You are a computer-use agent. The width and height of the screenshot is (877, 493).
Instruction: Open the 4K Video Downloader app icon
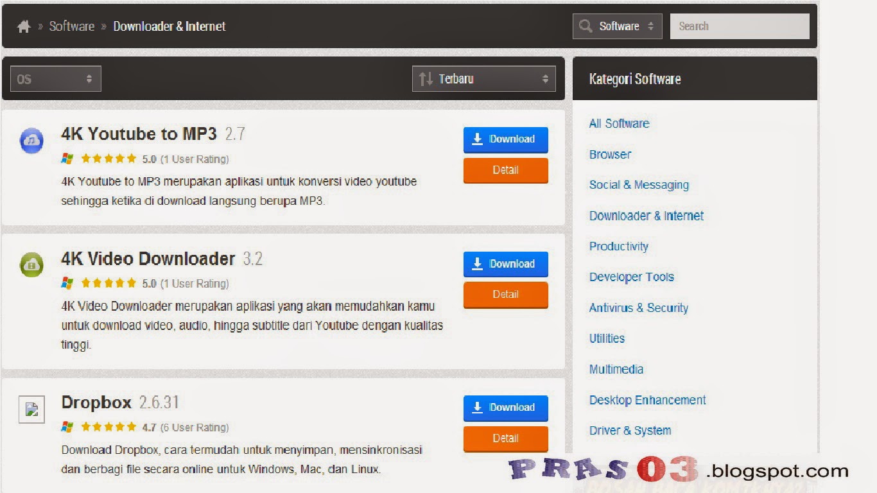31,264
